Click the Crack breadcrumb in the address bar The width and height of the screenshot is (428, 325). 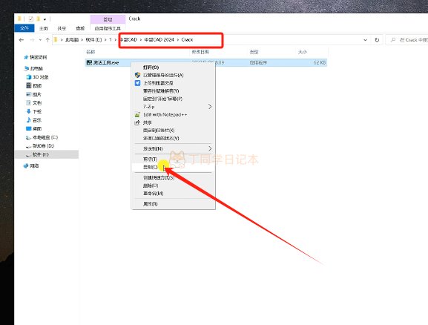(x=187, y=40)
